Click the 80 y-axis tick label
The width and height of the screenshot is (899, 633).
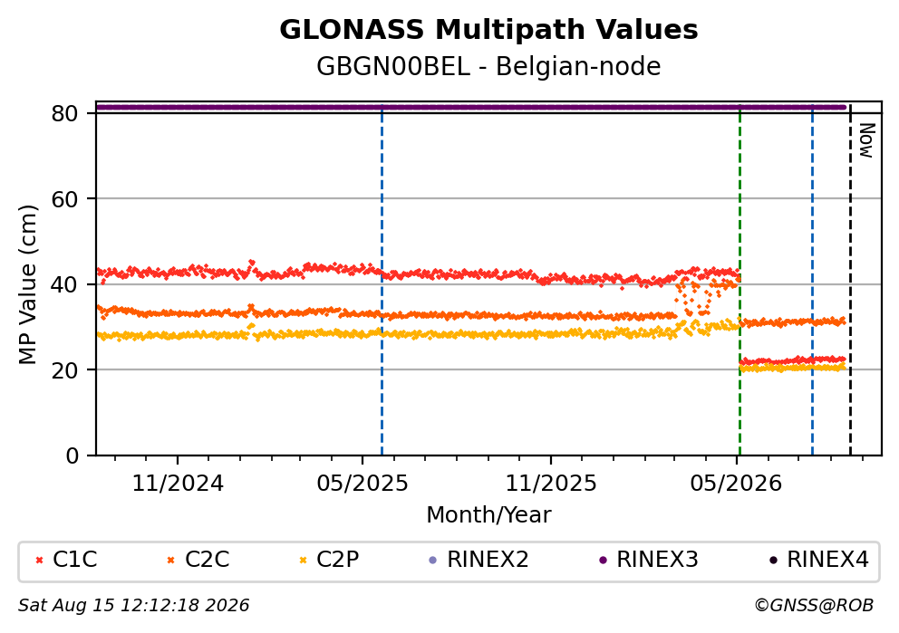click(64, 113)
